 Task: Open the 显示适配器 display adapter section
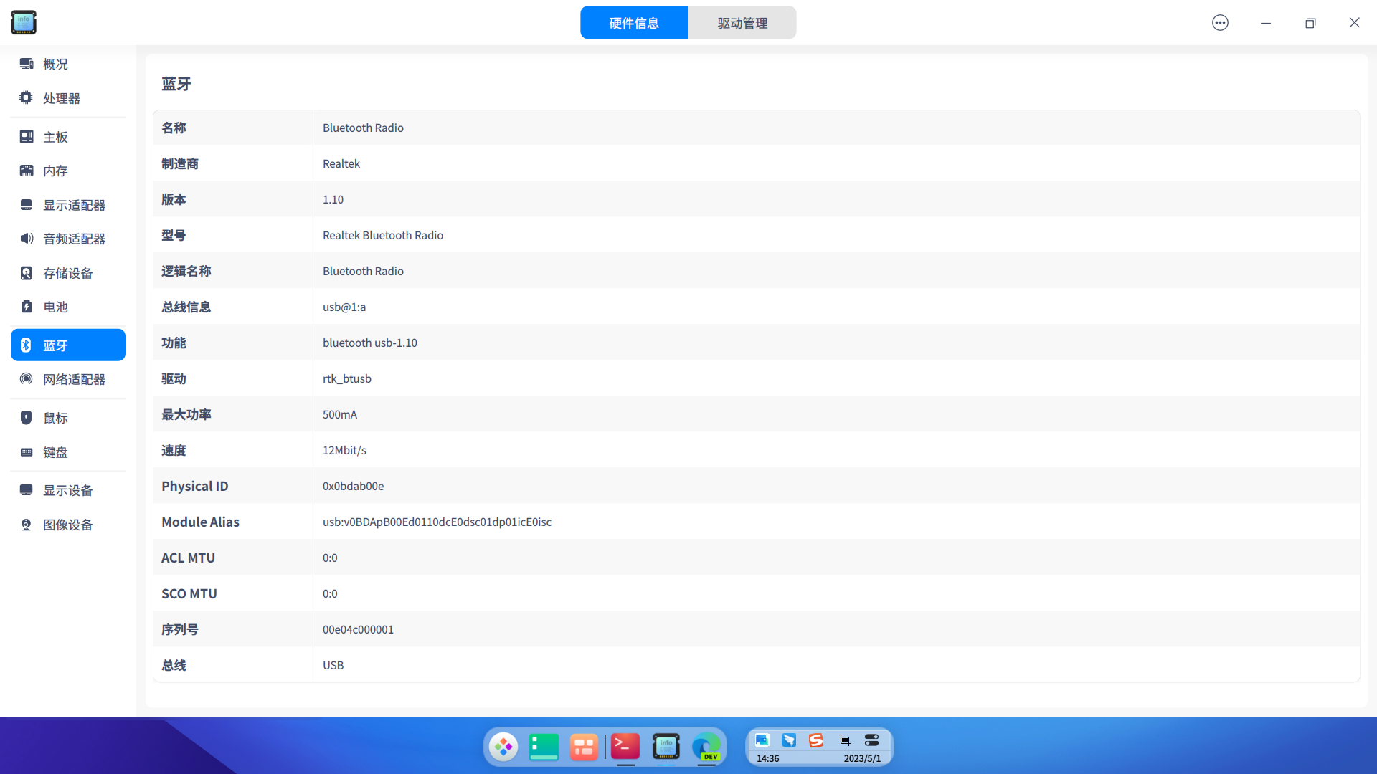[x=73, y=205]
